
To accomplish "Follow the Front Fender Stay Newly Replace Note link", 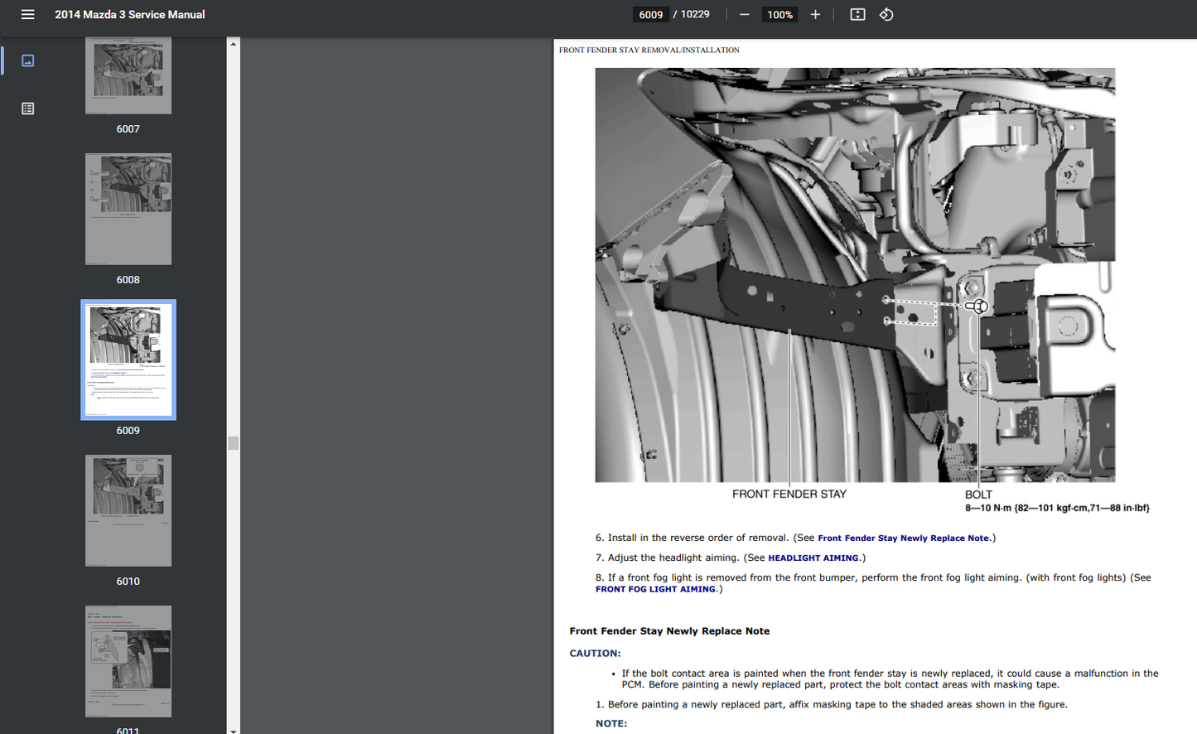I will pyautogui.click(x=903, y=538).
